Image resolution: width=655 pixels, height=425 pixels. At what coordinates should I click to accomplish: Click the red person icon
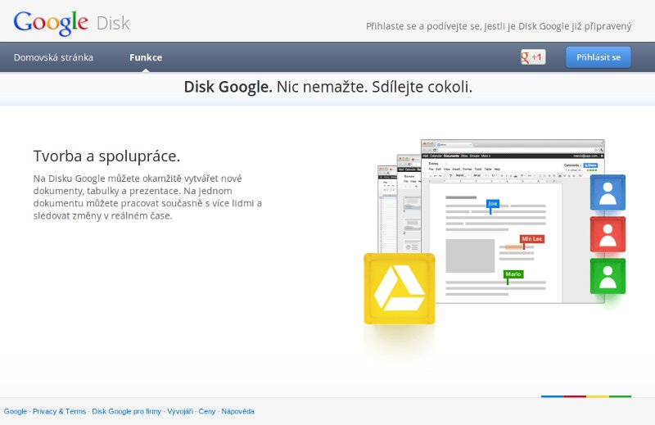[608, 234]
